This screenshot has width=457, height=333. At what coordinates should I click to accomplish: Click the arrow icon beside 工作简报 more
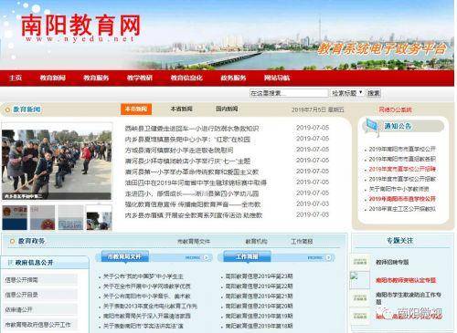(328, 257)
